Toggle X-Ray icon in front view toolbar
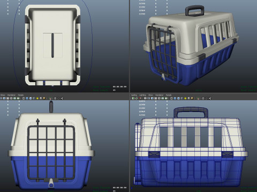Image resolution: width=257 pixels, height=192 pixels. 55,98
